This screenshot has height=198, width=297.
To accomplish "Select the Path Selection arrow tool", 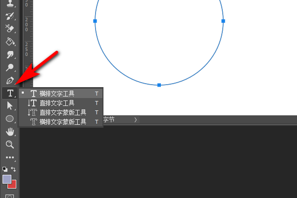I will click(x=9, y=106).
